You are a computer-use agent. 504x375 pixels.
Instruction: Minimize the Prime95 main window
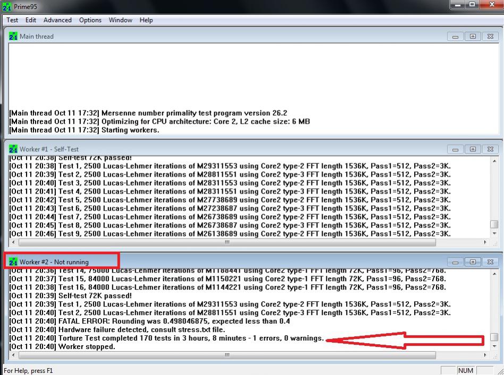[458, 5]
